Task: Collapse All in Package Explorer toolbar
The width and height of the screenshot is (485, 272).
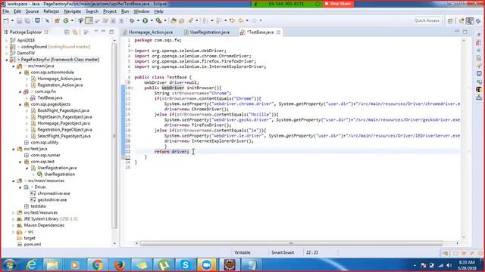Action: (67, 32)
